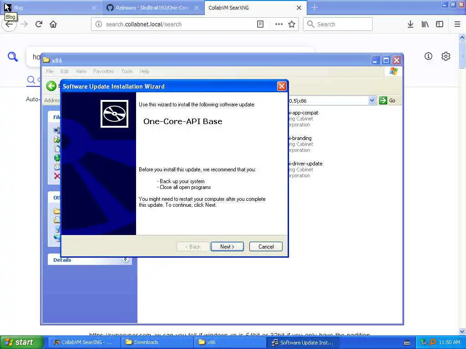Screen dimensions: 466x349
Task: Click Next in the Software Update wizard
Action: click(x=227, y=247)
